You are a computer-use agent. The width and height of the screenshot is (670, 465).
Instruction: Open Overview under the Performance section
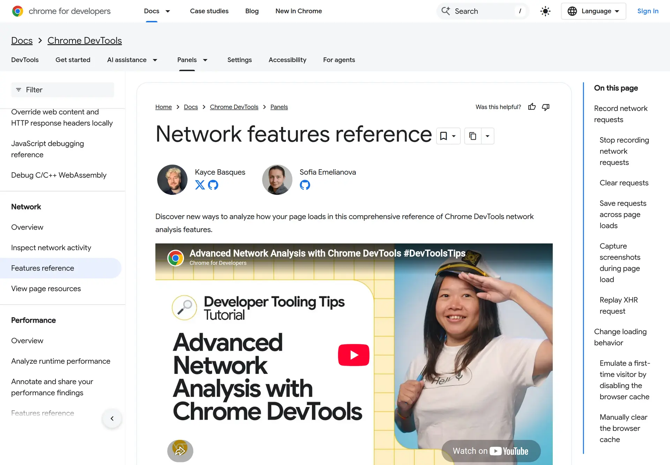point(27,341)
